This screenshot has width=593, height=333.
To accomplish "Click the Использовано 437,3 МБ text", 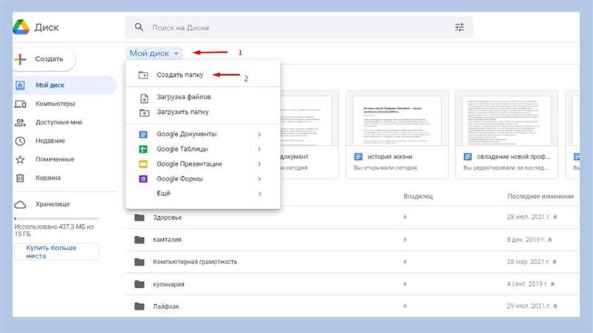I will tap(53, 230).
